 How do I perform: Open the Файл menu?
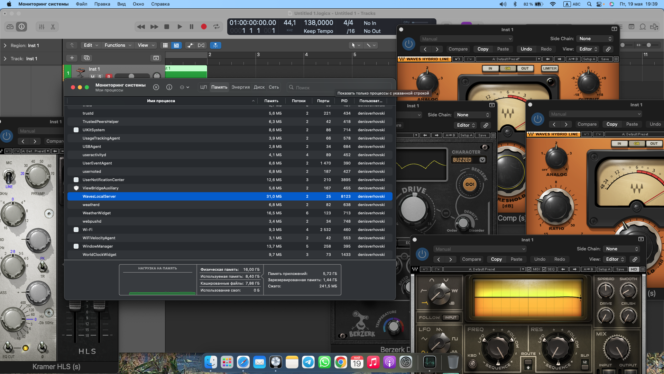point(82,4)
